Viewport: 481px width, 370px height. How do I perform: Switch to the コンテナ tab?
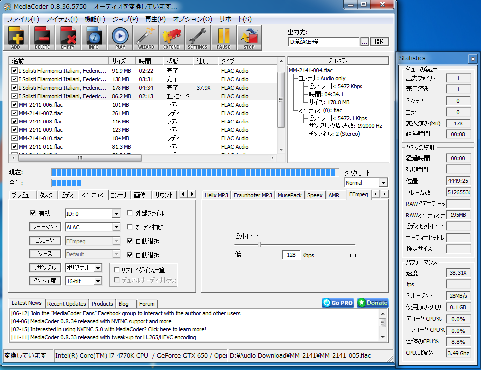(119, 195)
